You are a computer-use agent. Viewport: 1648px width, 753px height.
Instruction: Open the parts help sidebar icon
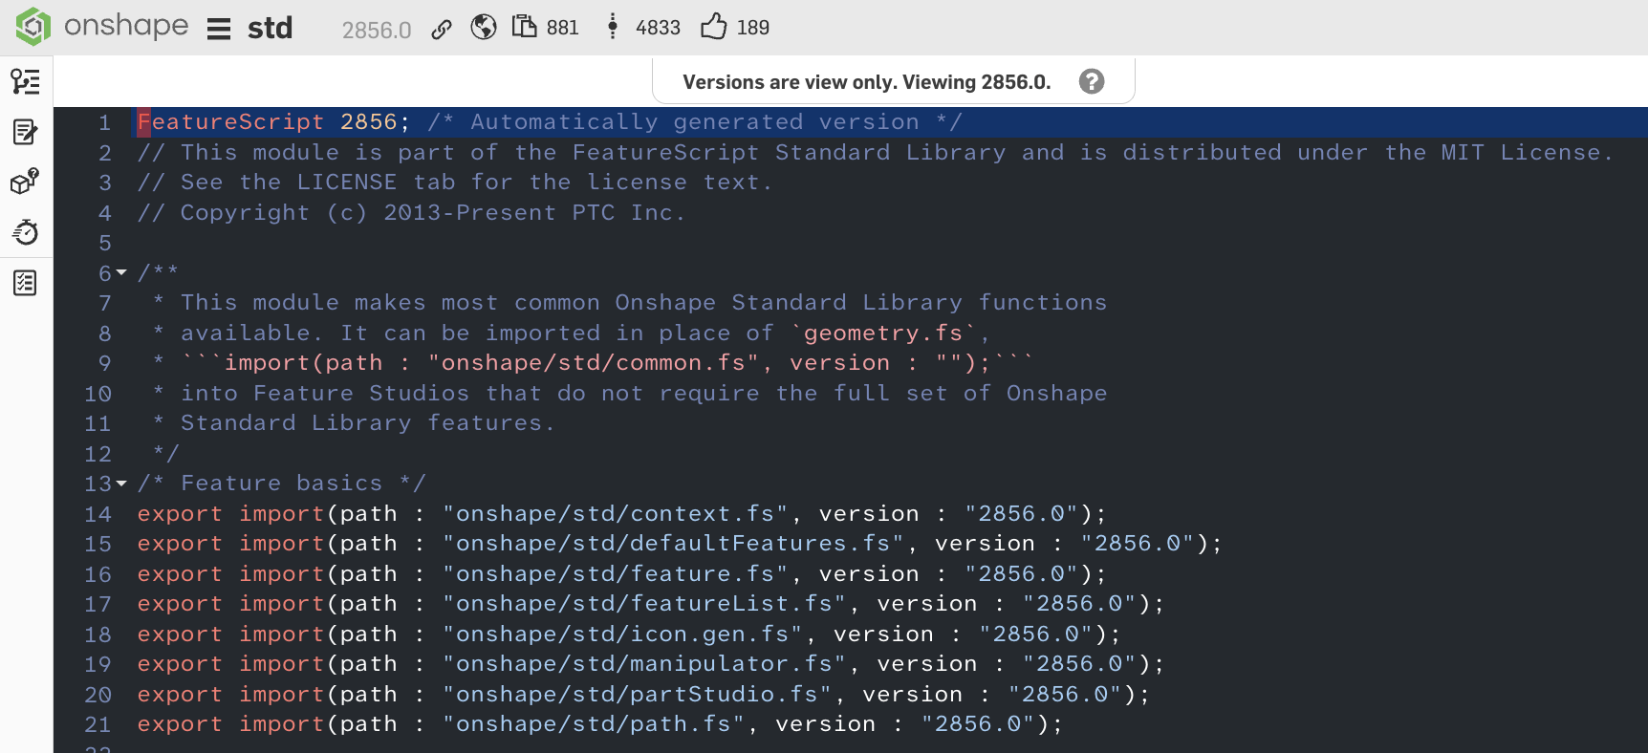tap(26, 182)
